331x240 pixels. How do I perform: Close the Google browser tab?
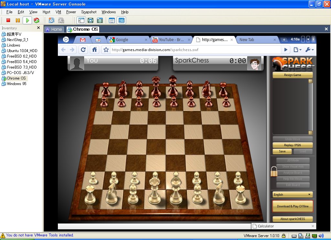146,40
